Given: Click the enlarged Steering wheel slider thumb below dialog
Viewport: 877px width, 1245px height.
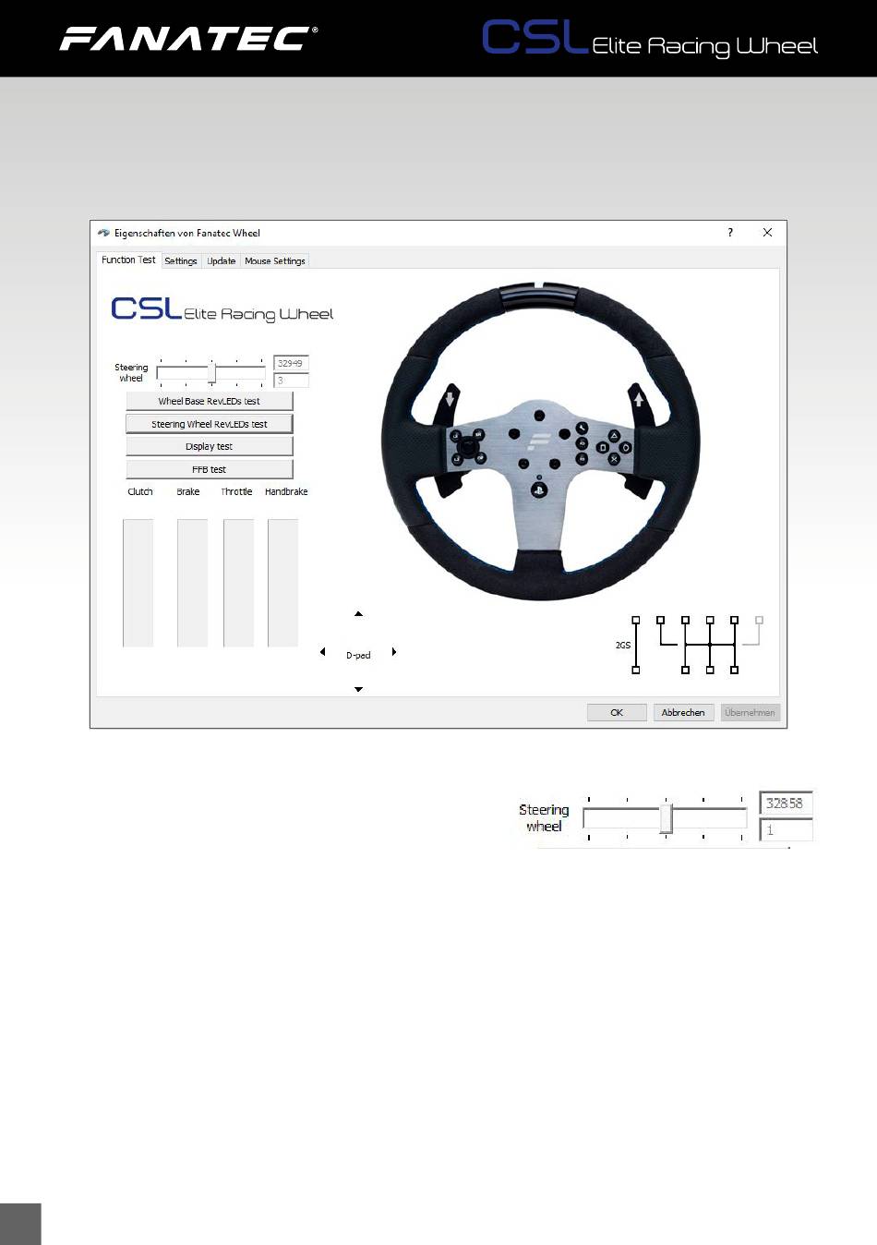Looking at the screenshot, I should click(666, 817).
